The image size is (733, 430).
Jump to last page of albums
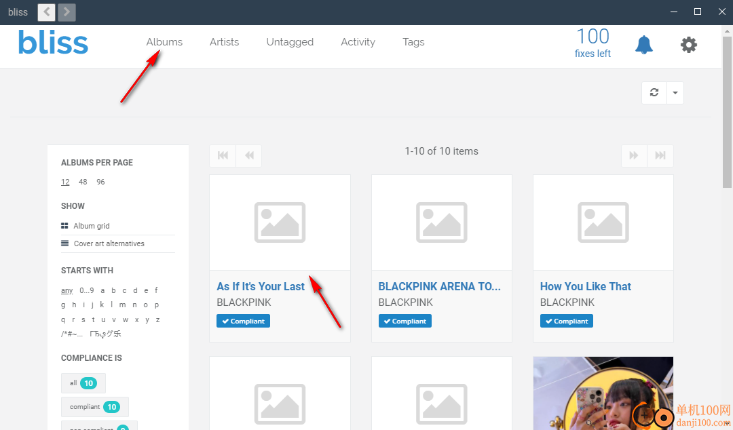click(660, 155)
